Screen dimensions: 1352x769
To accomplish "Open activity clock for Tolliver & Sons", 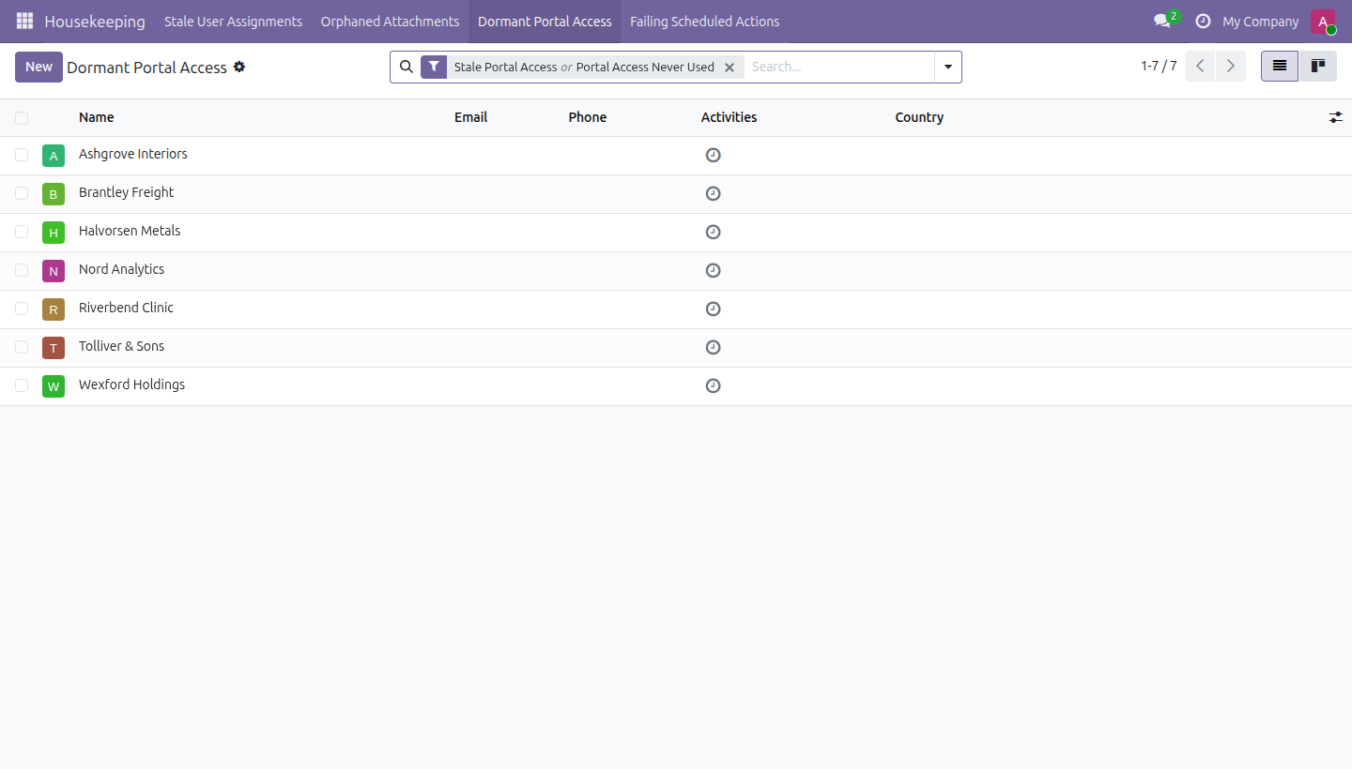I will click(713, 347).
